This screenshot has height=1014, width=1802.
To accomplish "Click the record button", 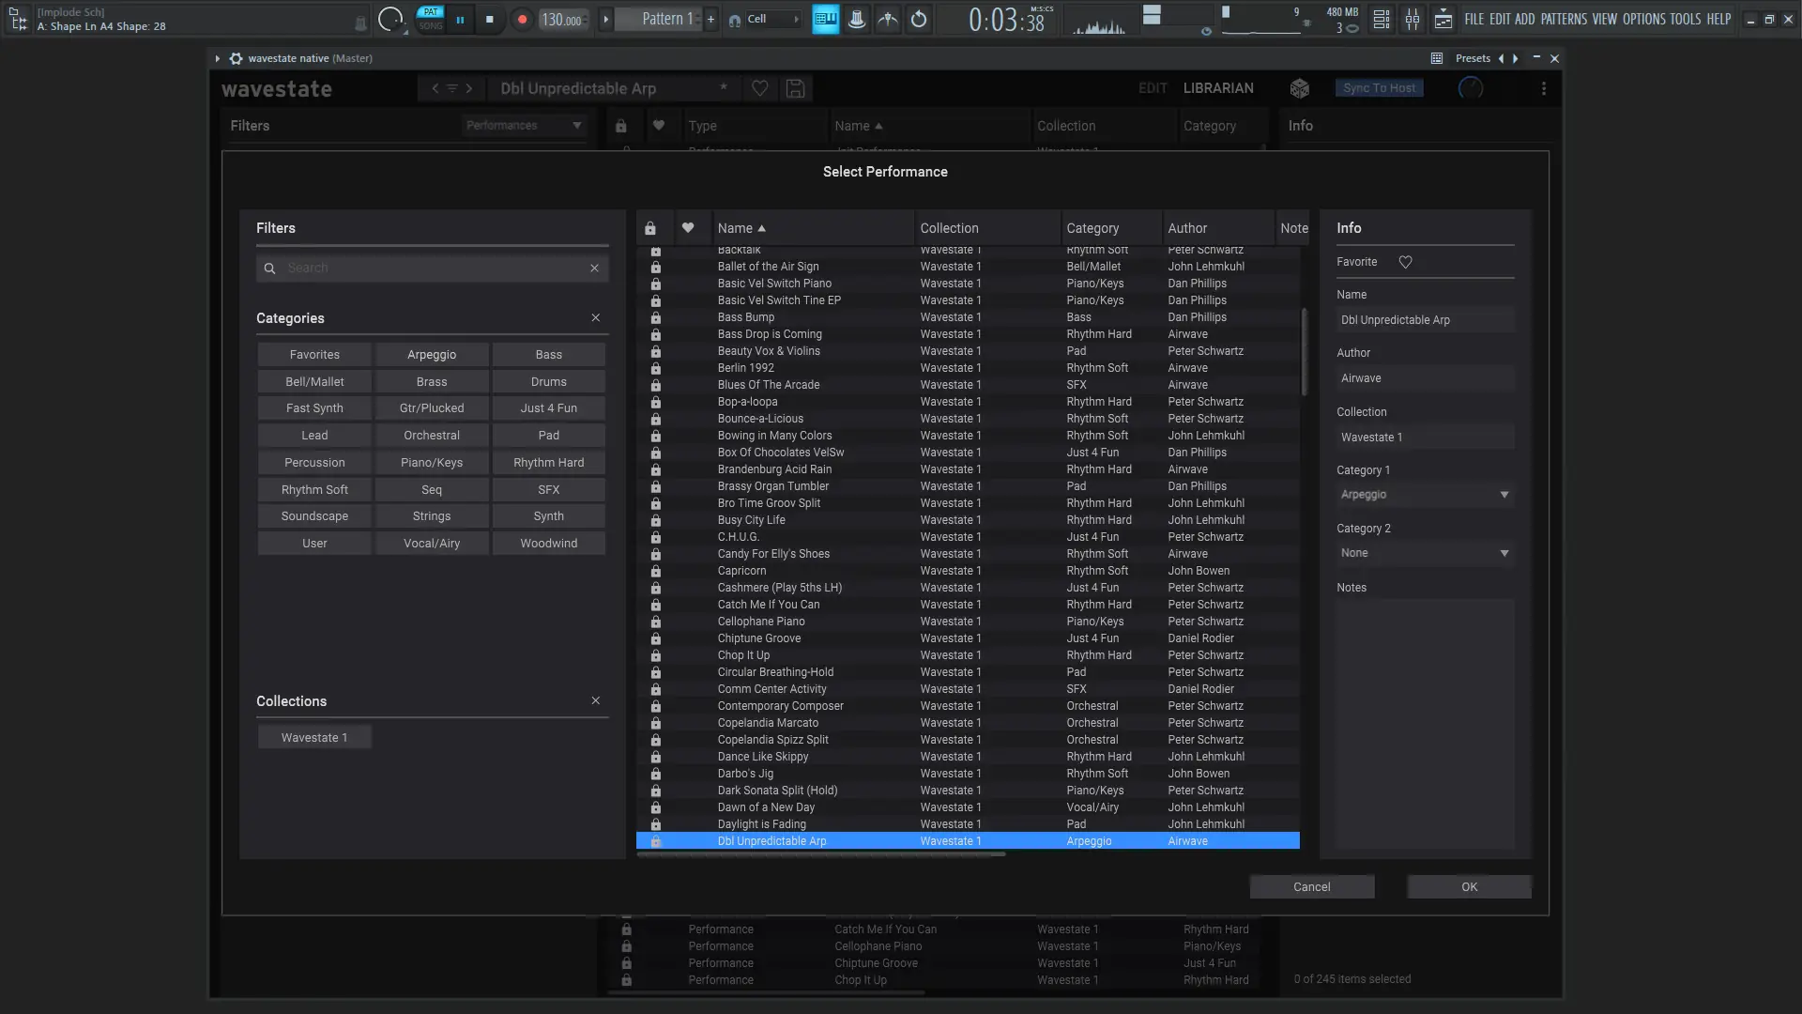I will click(x=523, y=19).
